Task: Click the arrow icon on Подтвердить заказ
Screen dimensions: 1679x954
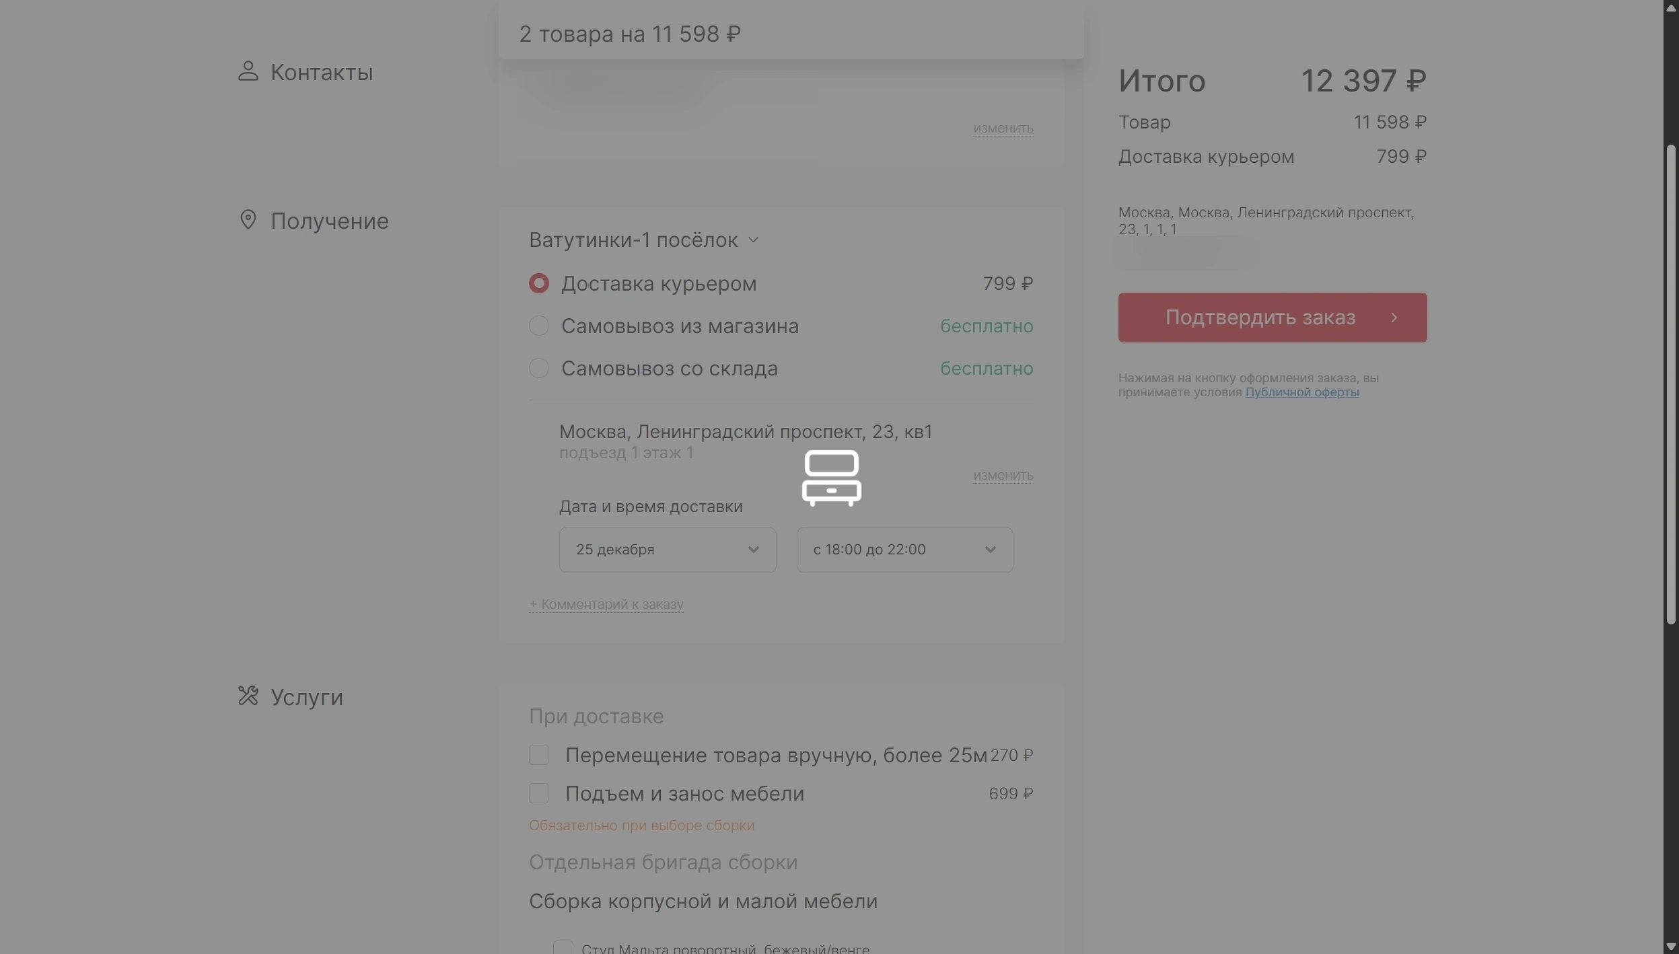Action: tap(1394, 318)
